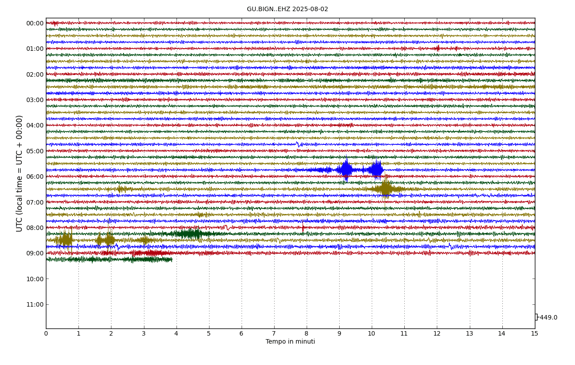Click x-axis tick label 4
The height and width of the screenshot is (365, 575).
tap(176, 334)
